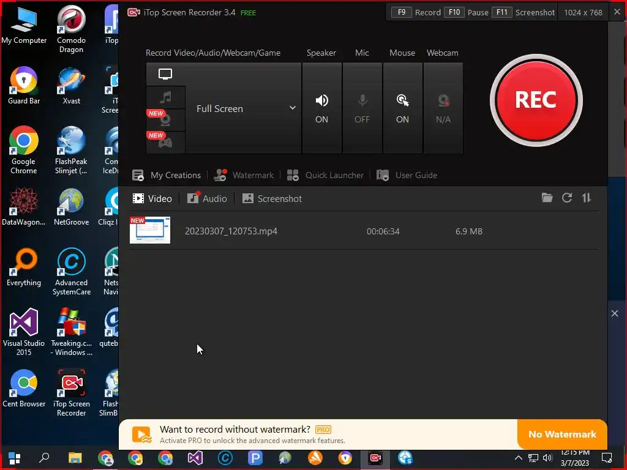627x470 pixels.
Task: Click the file size 6.9 MB
Action: coord(468,231)
